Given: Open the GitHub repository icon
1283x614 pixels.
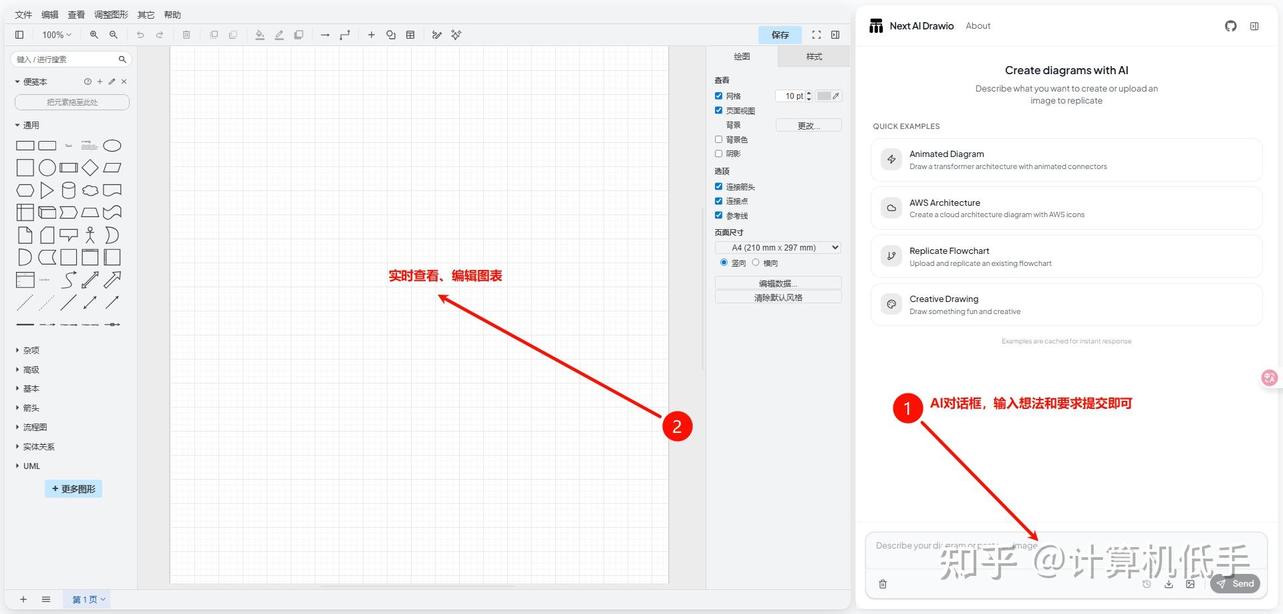Looking at the screenshot, I should (1231, 26).
